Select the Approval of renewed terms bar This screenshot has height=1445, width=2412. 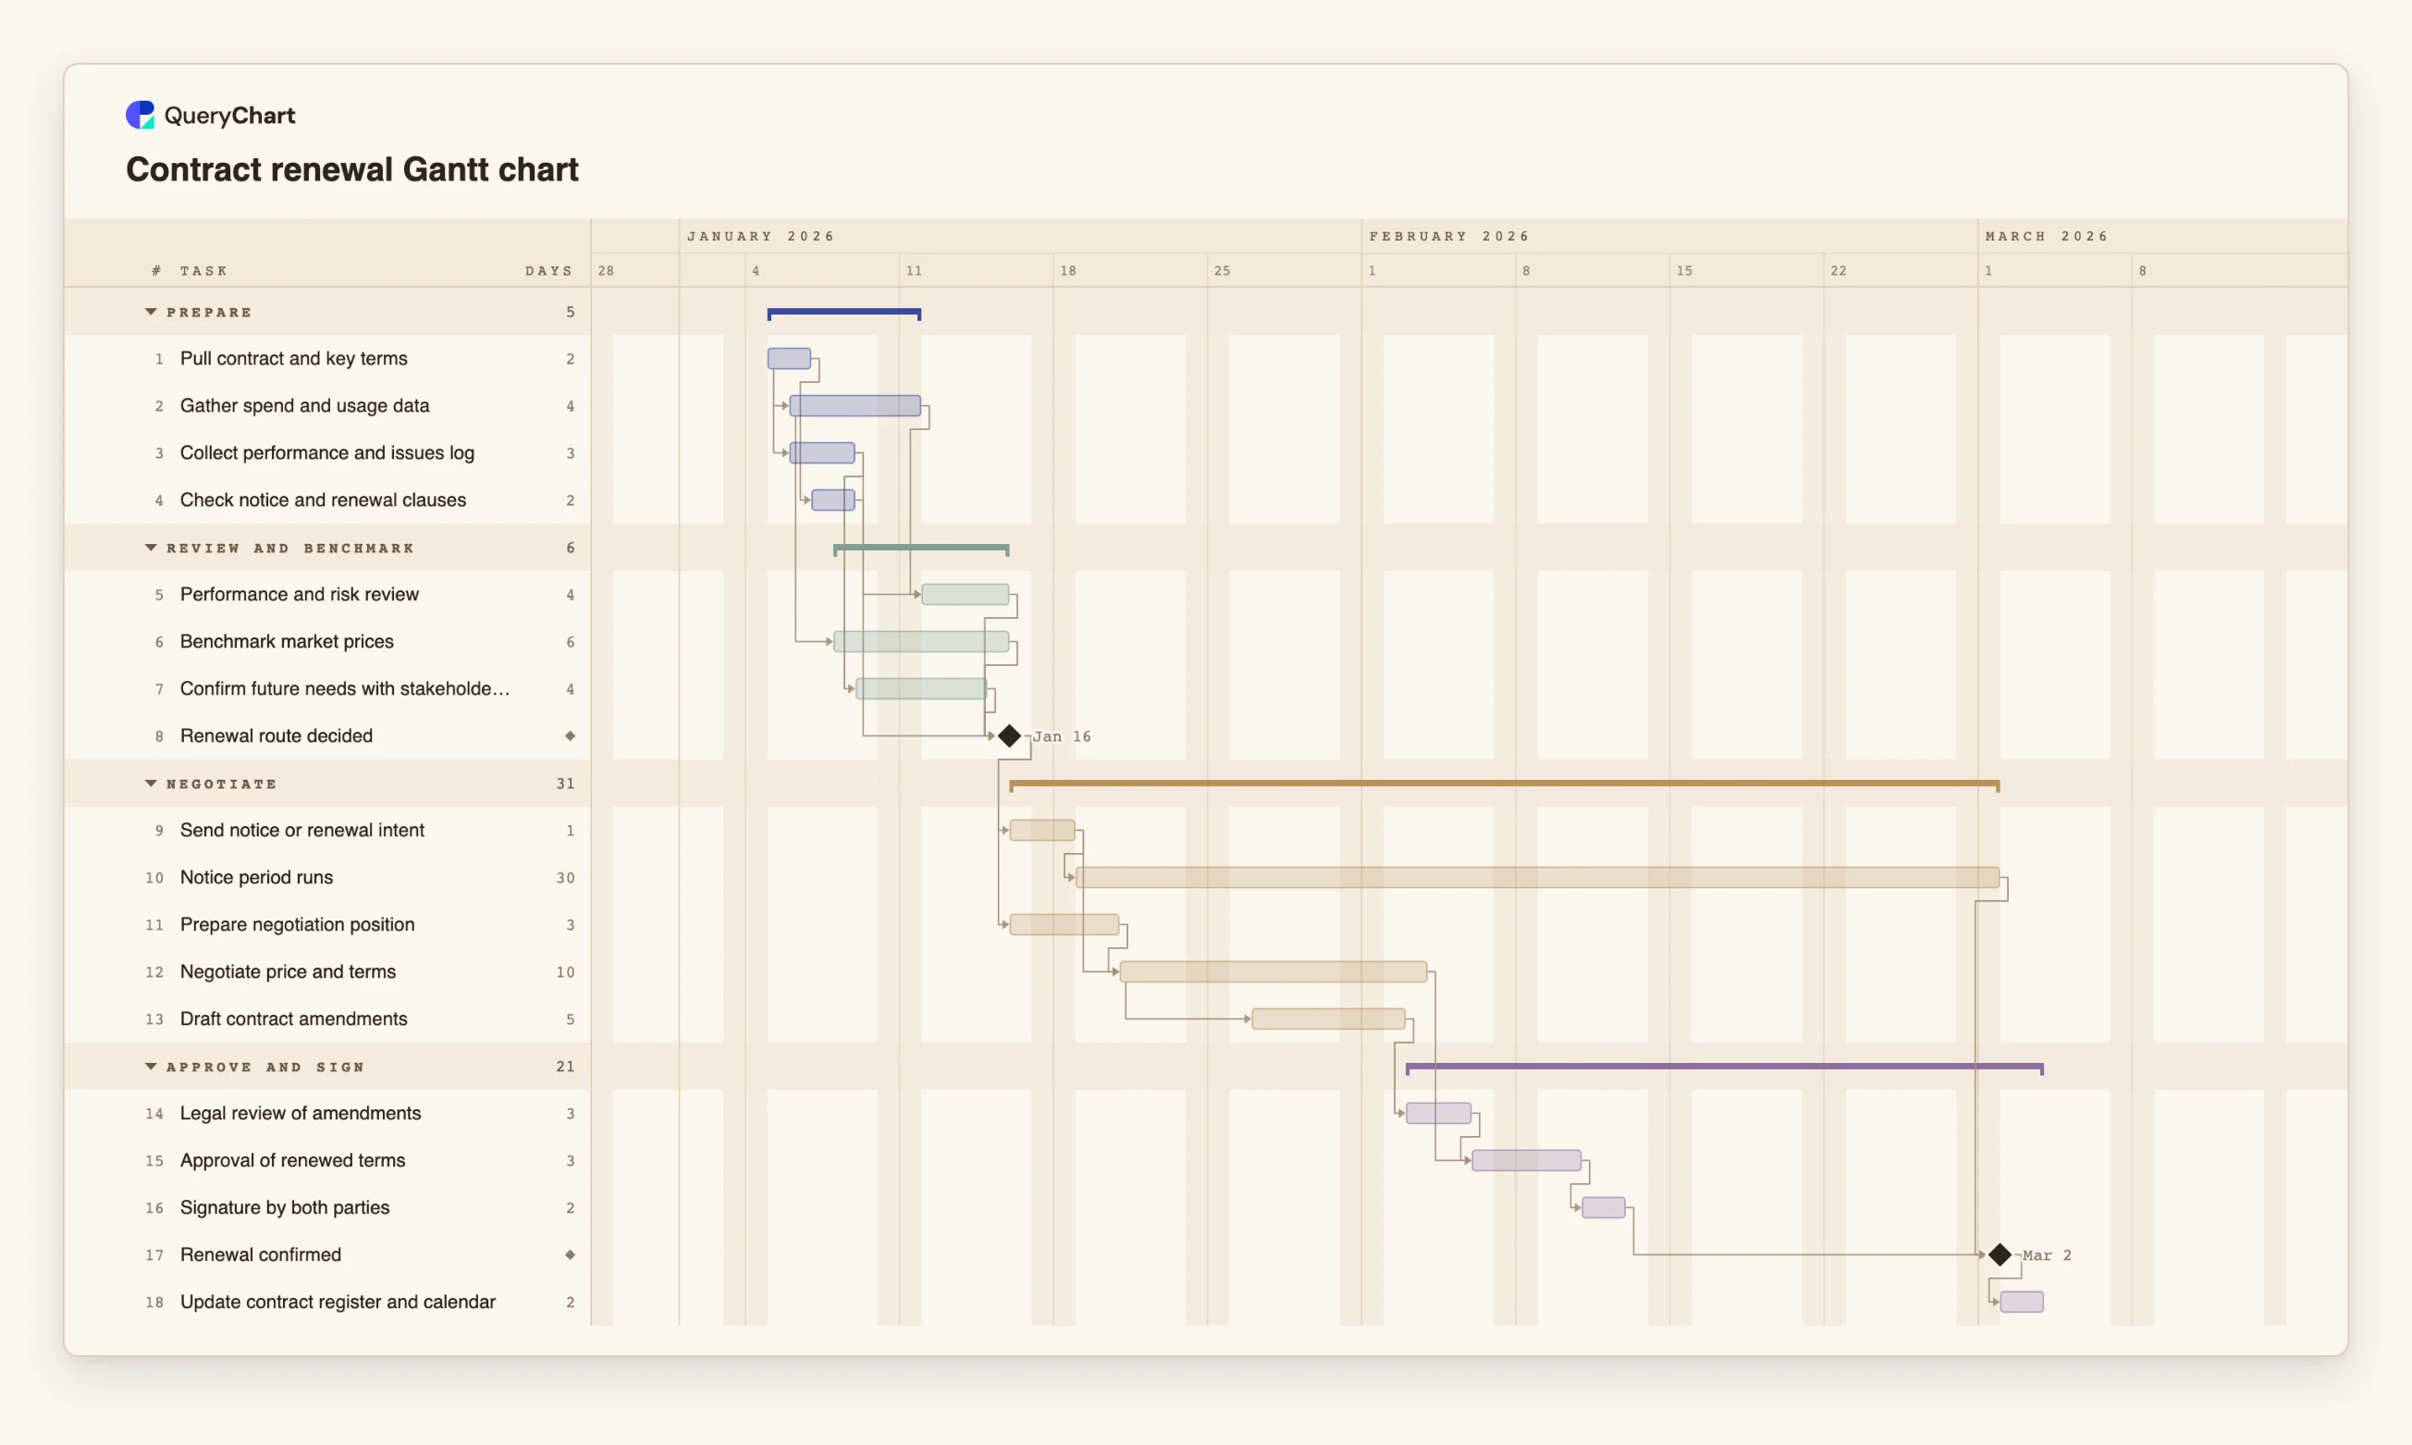(x=1526, y=1161)
